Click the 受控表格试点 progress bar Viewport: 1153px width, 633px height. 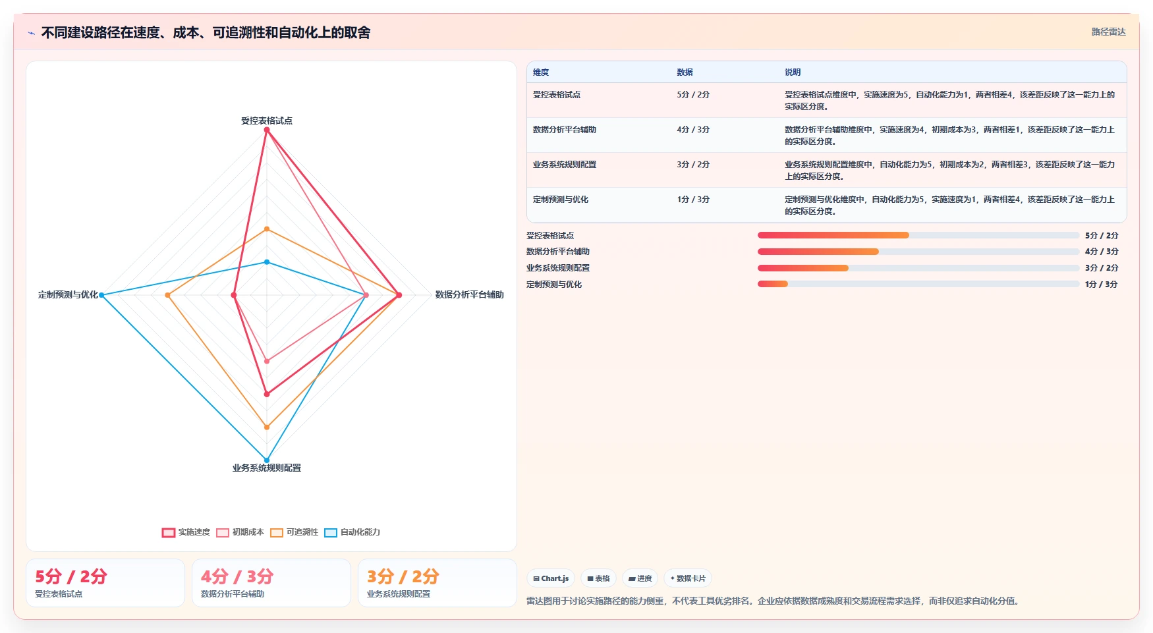pyautogui.click(x=918, y=235)
